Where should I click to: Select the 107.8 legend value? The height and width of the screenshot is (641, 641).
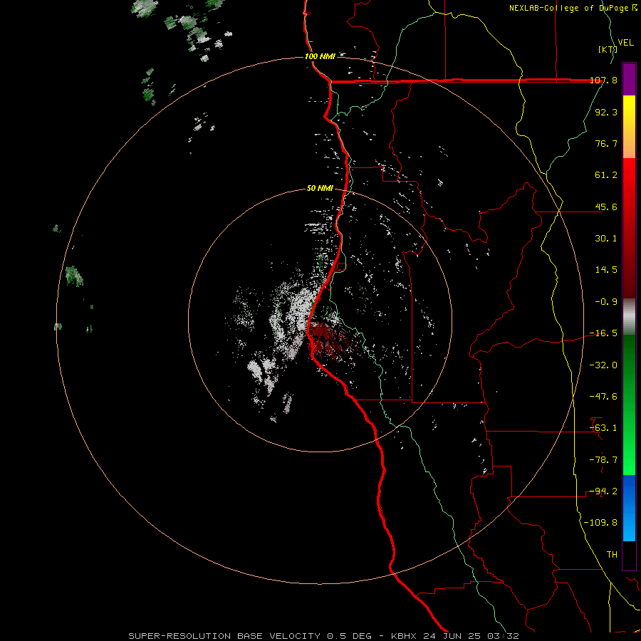(x=604, y=80)
